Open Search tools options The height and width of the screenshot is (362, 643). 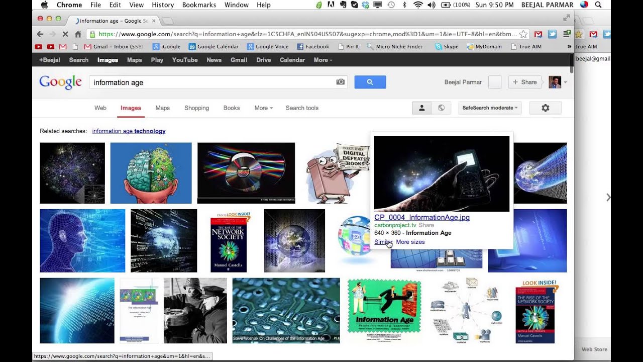tap(302, 108)
